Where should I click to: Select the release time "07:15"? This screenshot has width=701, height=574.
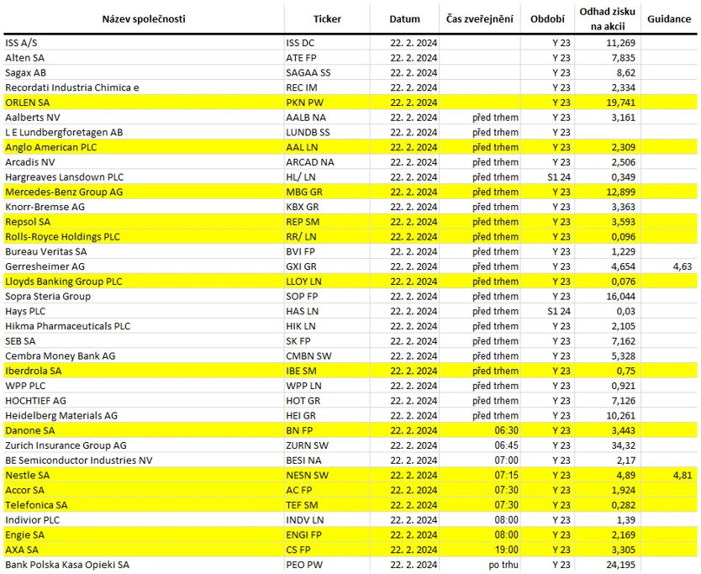(x=507, y=475)
